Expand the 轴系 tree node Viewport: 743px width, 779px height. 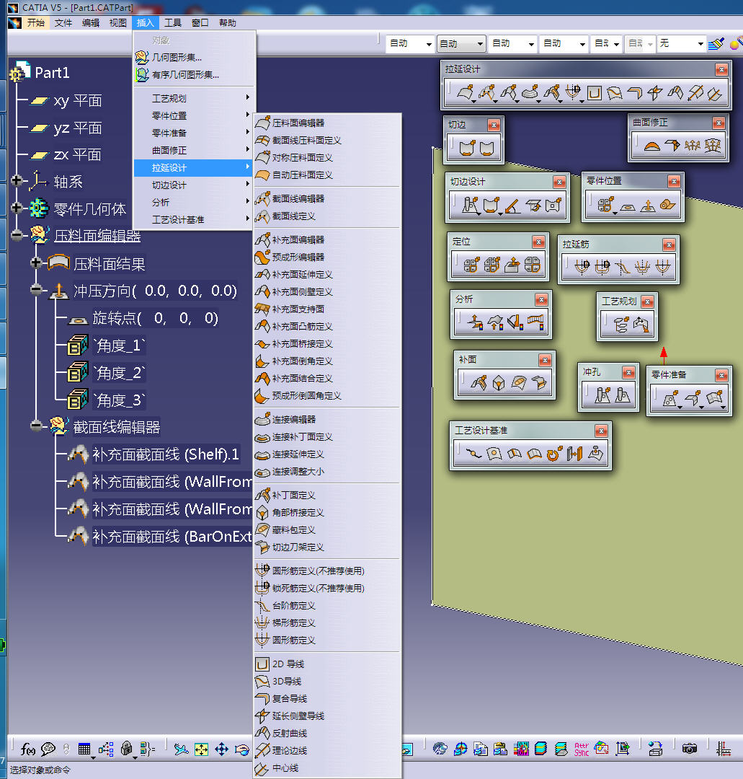pos(18,181)
